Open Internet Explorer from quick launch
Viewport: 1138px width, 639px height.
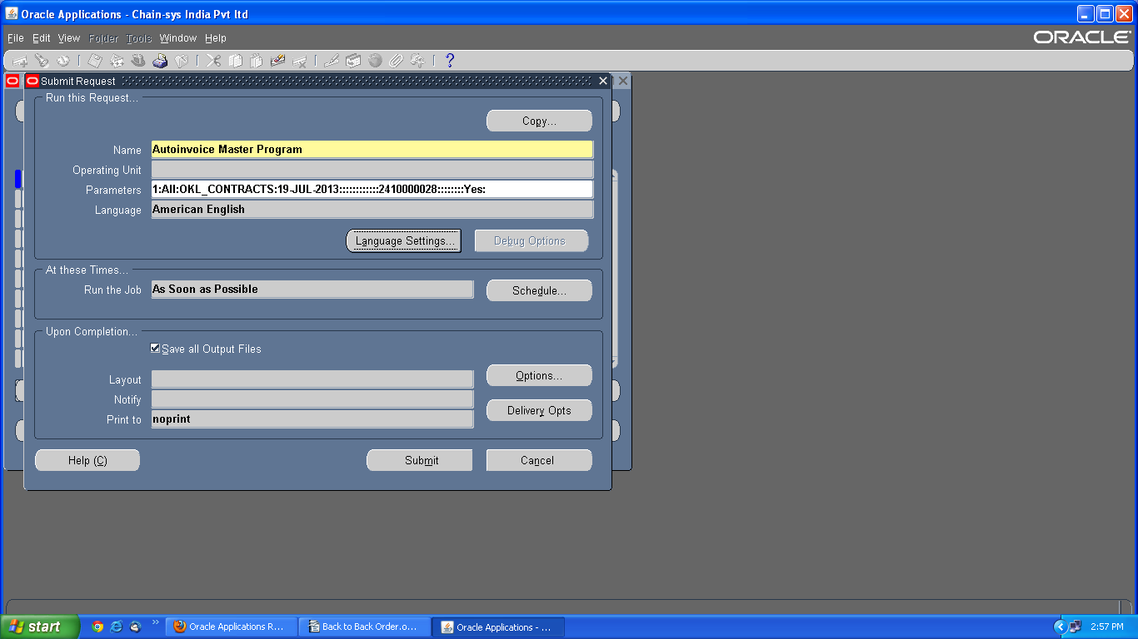(x=117, y=627)
